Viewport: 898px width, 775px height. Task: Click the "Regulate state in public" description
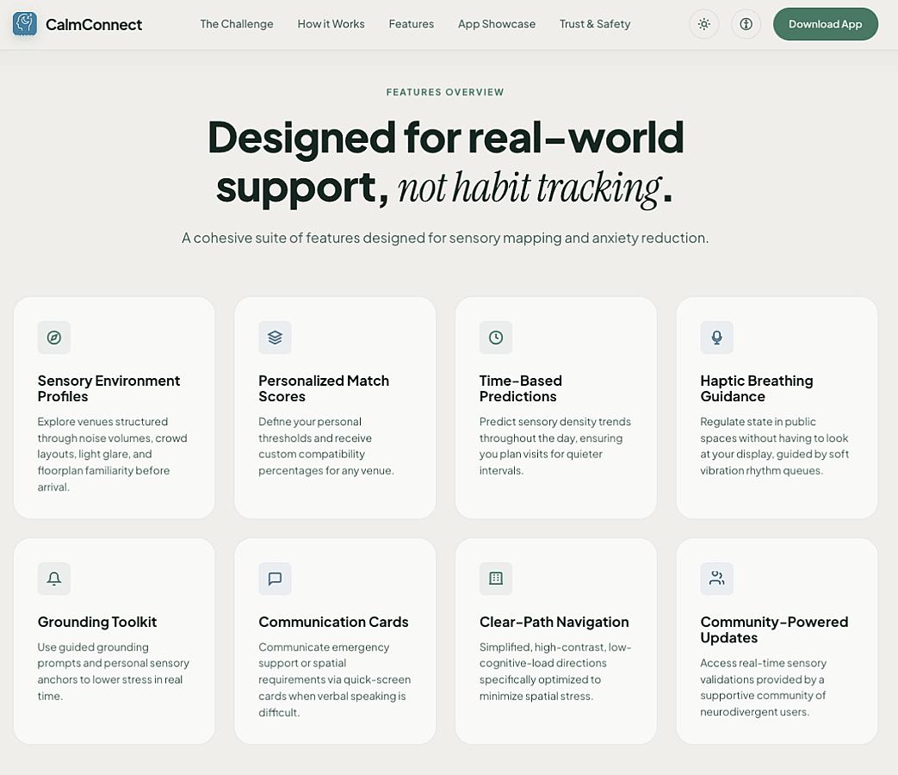coord(774,446)
